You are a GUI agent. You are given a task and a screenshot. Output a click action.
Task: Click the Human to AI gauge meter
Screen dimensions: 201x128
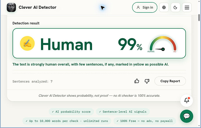click(x=163, y=44)
